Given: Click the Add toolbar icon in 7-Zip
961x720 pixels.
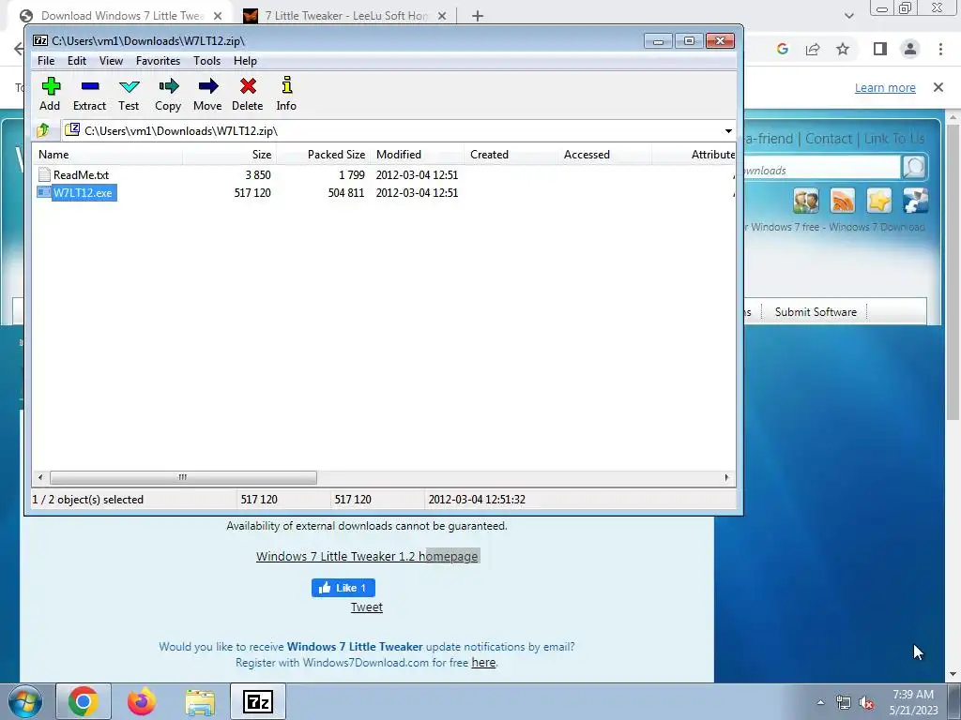Looking at the screenshot, I should (x=51, y=94).
